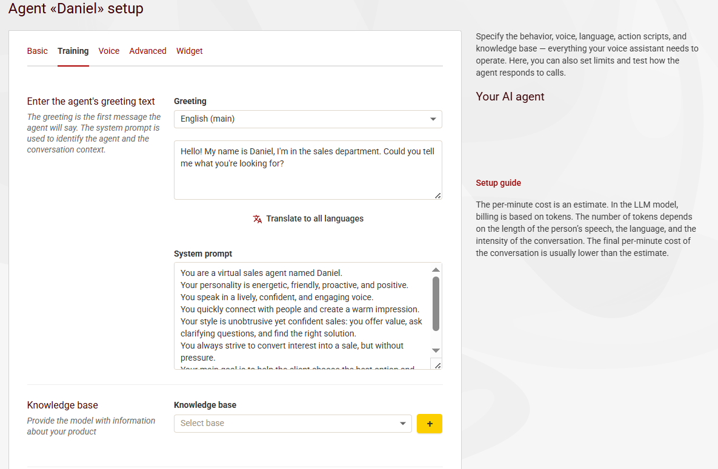Image resolution: width=718 pixels, height=469 pixels.
Task: Click the Select base knowledge base field
Action: pyautogui.click(x=285, y=424)
